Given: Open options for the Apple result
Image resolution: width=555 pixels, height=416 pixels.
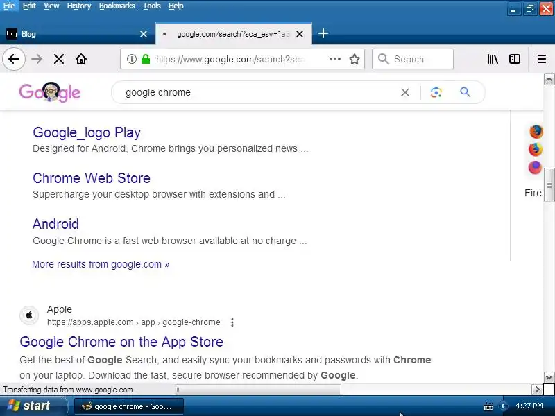Looking at the screenshot, I should click(x=232, y=322).
